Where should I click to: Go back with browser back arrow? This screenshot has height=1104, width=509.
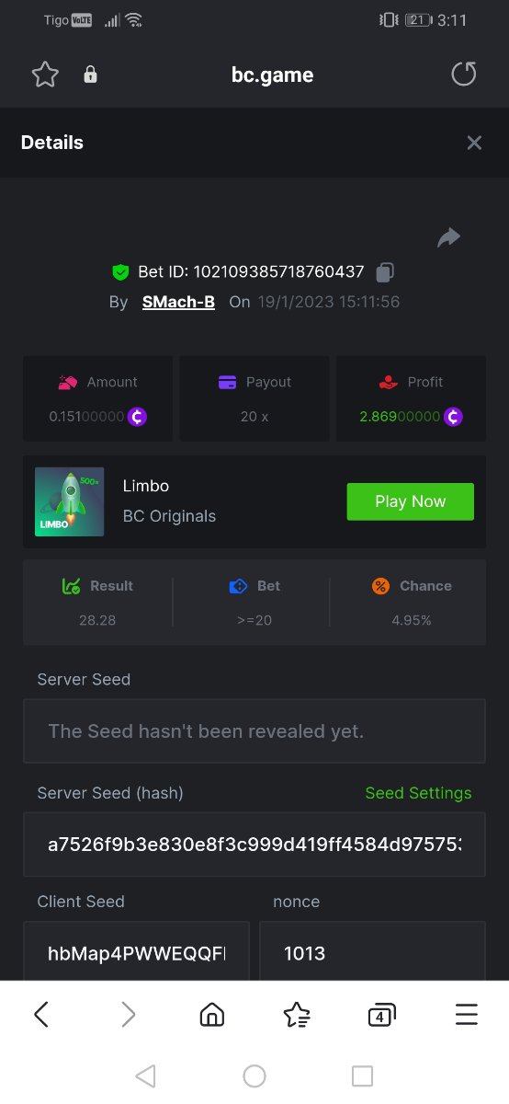point(41,1015)
